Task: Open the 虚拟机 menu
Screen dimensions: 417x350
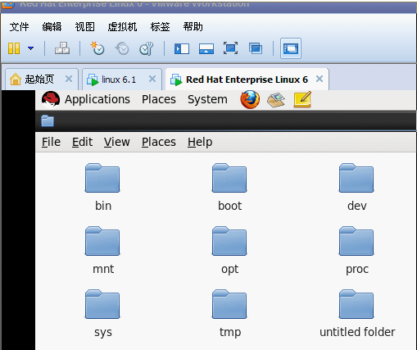Action: click(122, 27)
